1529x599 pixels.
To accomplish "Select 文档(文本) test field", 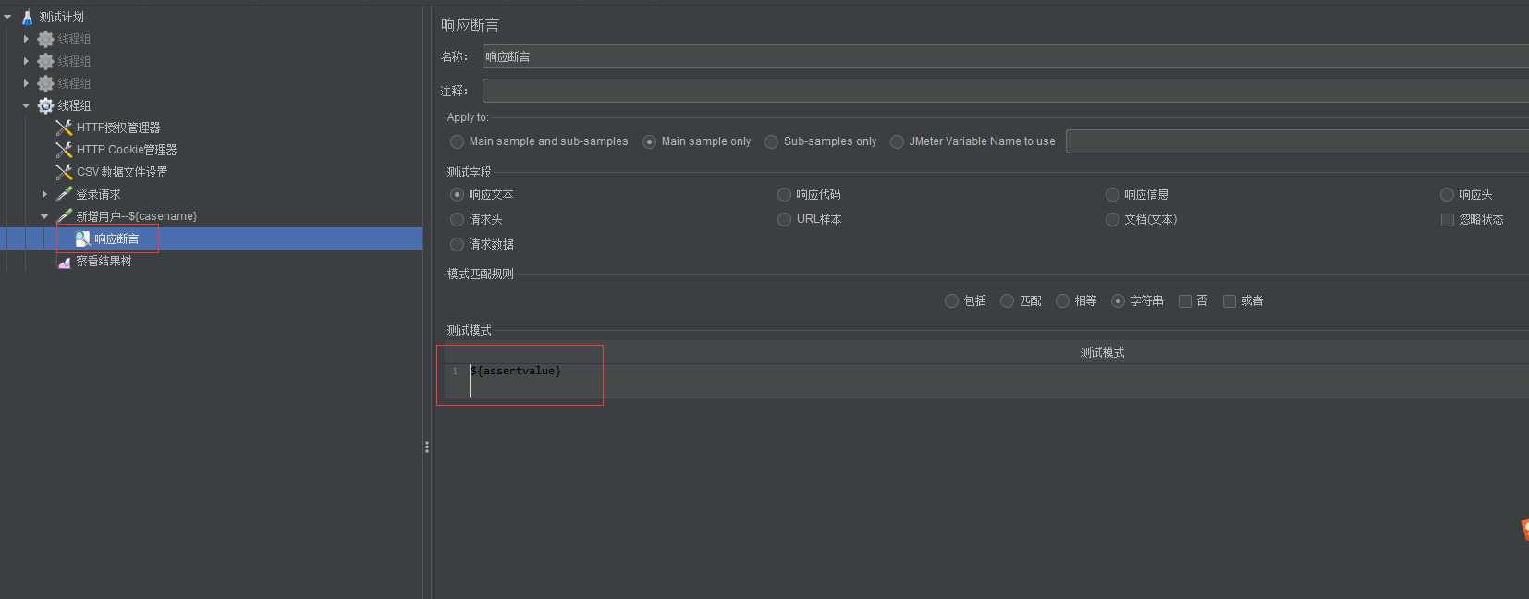I will point(1112,219).
